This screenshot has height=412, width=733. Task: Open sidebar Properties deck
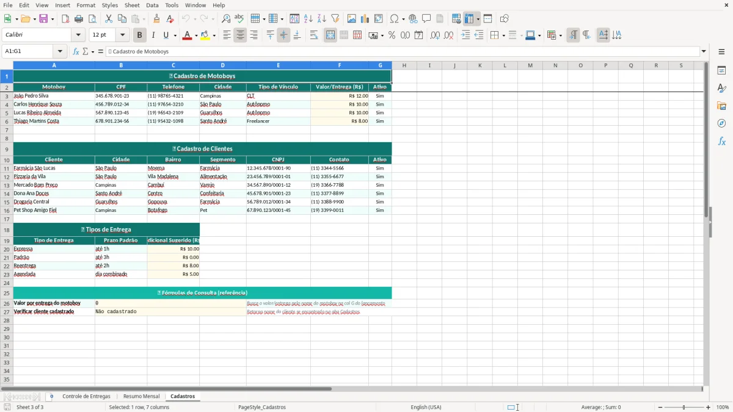click(x=721, y=71)
